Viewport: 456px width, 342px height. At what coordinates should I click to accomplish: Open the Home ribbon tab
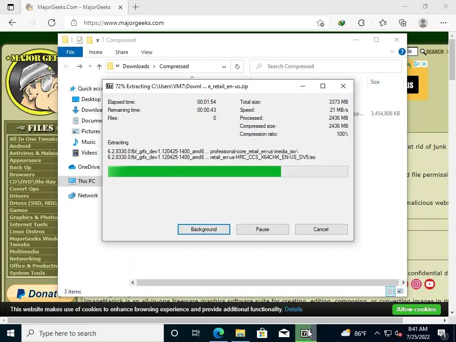click(x=96, y=52)
